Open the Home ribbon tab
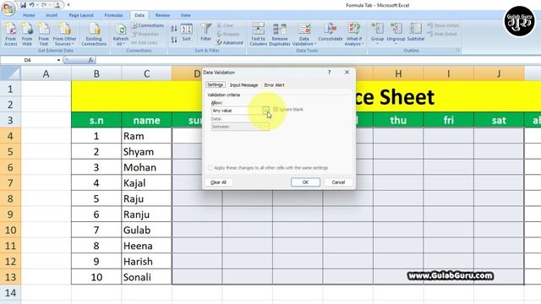 (29, 15)
